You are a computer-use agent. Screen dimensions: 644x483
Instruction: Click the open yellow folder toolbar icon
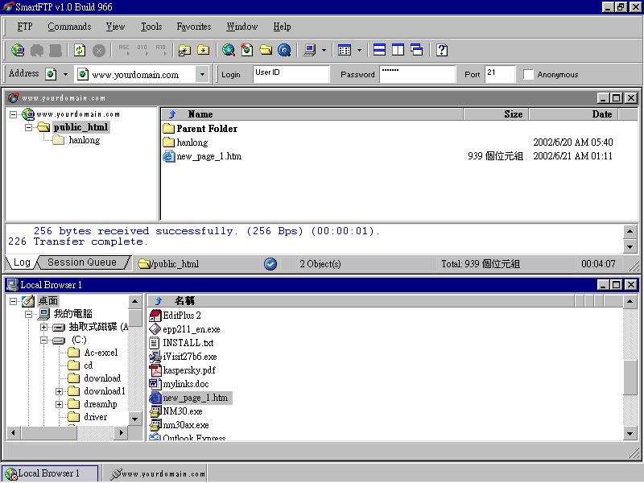(266, 50)
